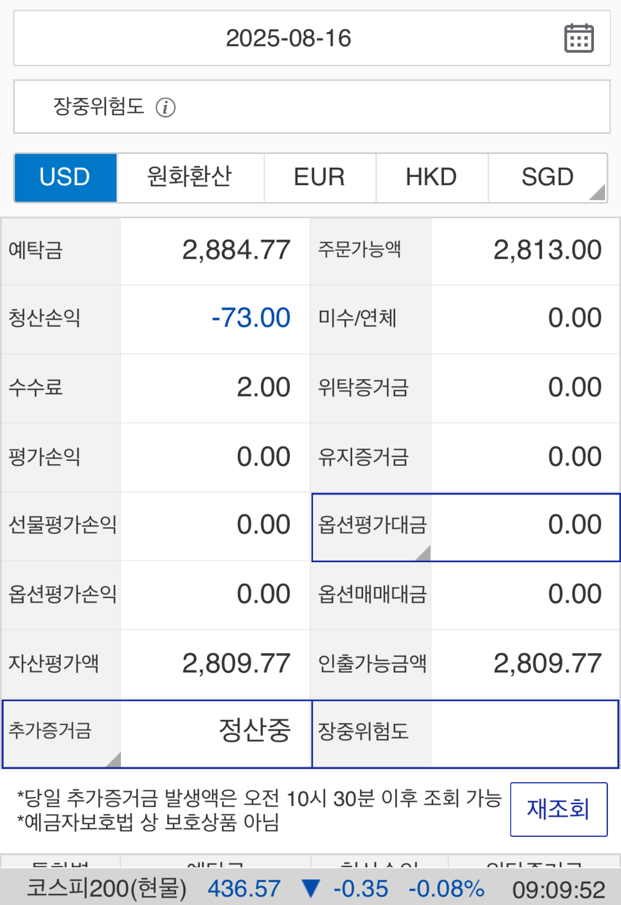This screenshot has width=621, height=905.
Task: Tap the down arrow in the KOSPI200 ticker
Action: point(310,888)
